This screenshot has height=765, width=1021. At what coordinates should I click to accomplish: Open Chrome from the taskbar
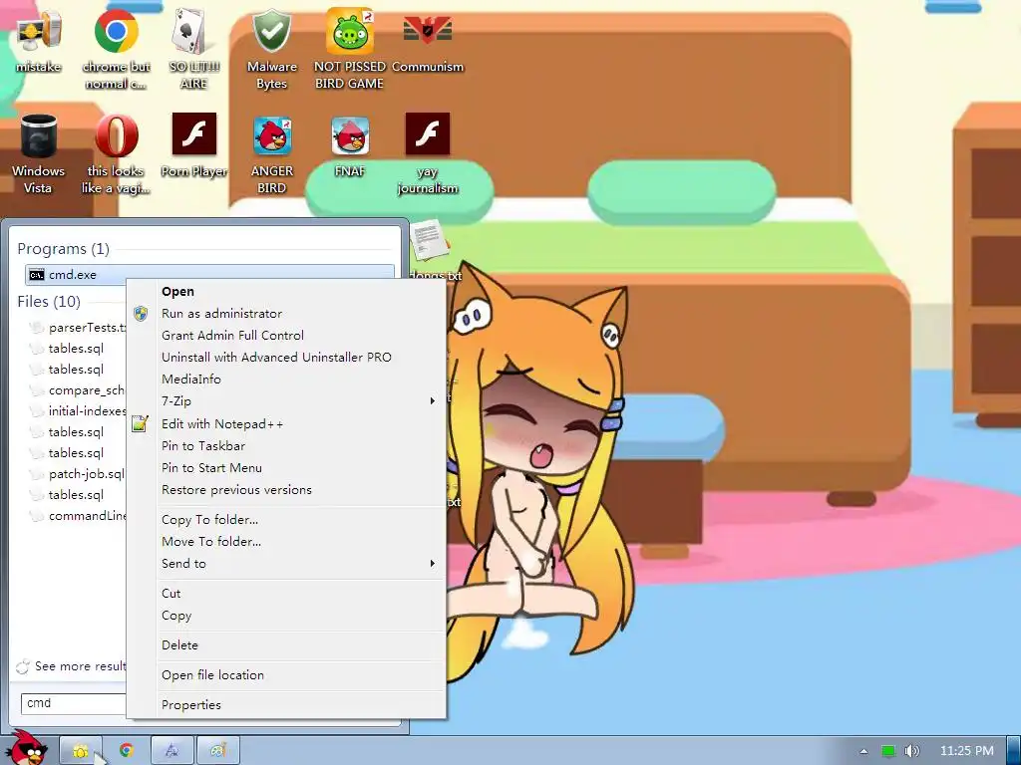point(127,751)
